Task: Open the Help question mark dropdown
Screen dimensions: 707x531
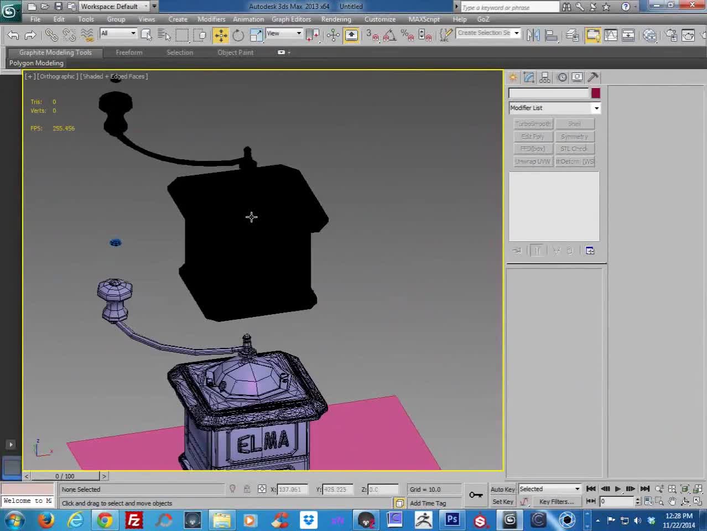Action: click(628, 7)
